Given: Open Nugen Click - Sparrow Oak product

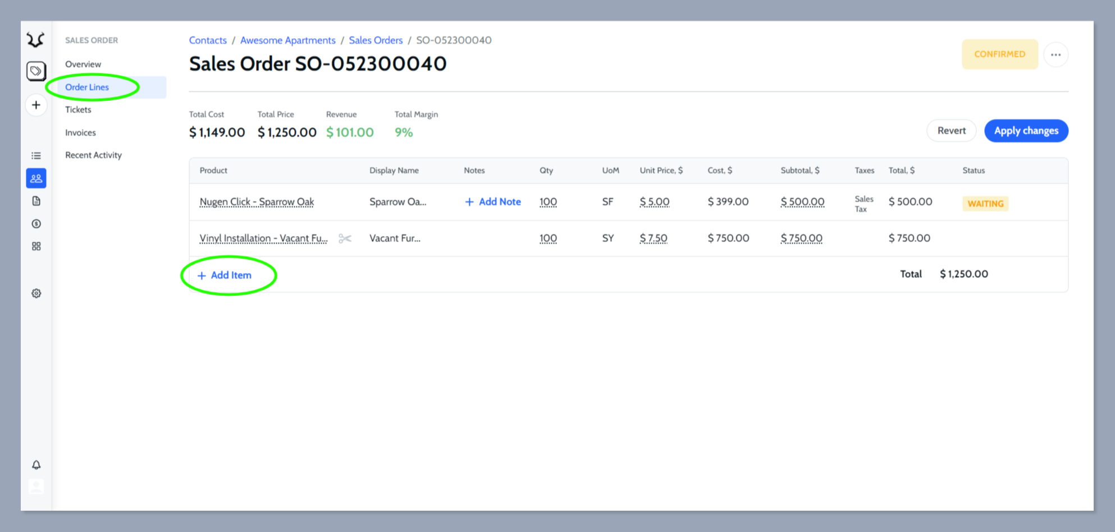Looking at the screenshot, I should click(257, 202).
